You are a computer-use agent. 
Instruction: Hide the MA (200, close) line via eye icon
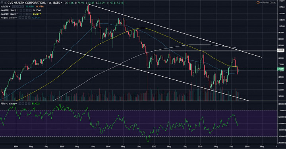21,10
